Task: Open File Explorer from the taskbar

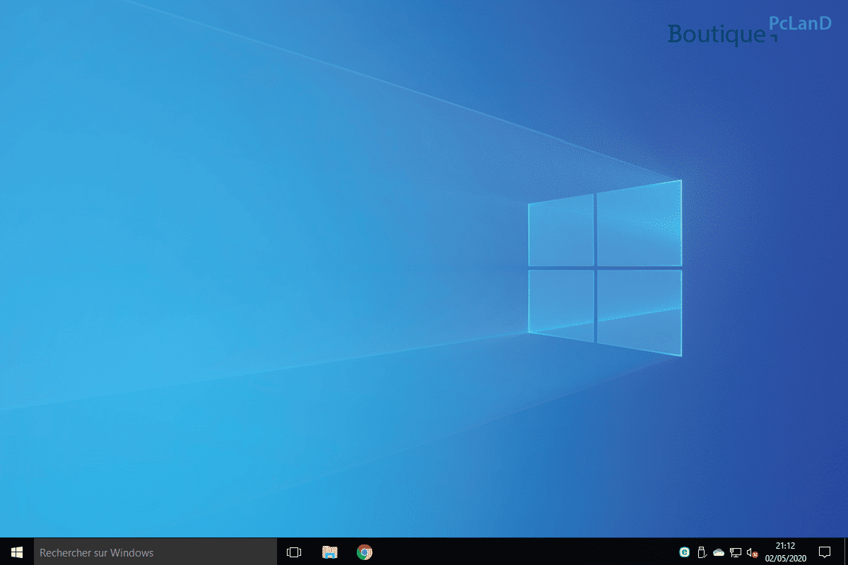Action: point(329,552)
